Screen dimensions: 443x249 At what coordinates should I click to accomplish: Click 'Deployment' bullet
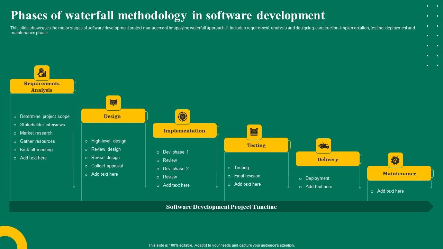[317, 178]
